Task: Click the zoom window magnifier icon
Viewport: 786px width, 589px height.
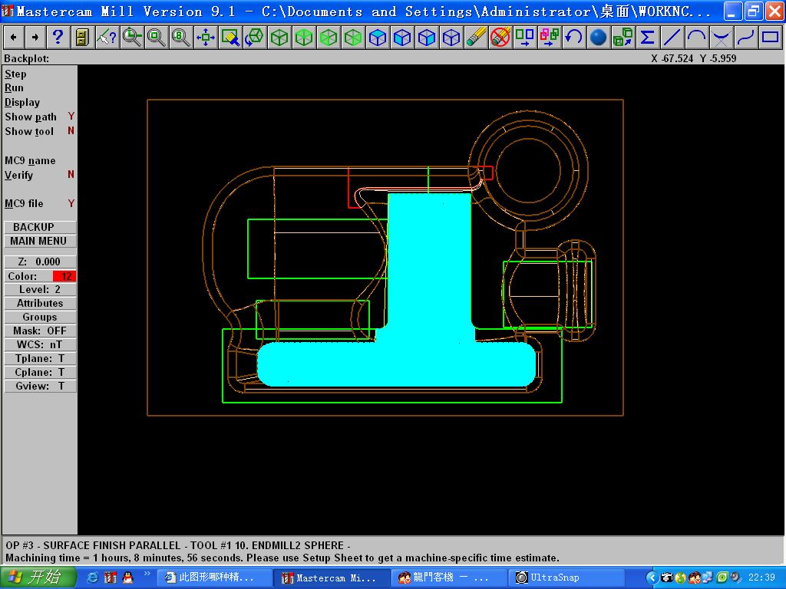Action: (131, 37)
